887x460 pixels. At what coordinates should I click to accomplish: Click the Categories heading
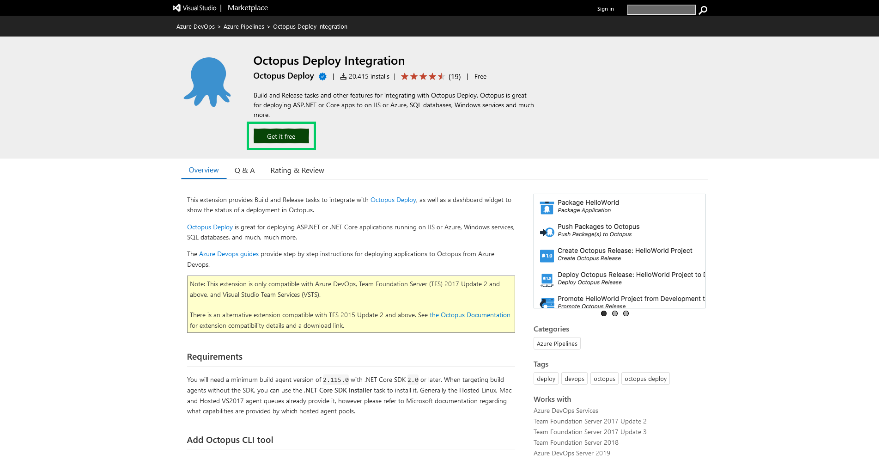pos(551,329)
